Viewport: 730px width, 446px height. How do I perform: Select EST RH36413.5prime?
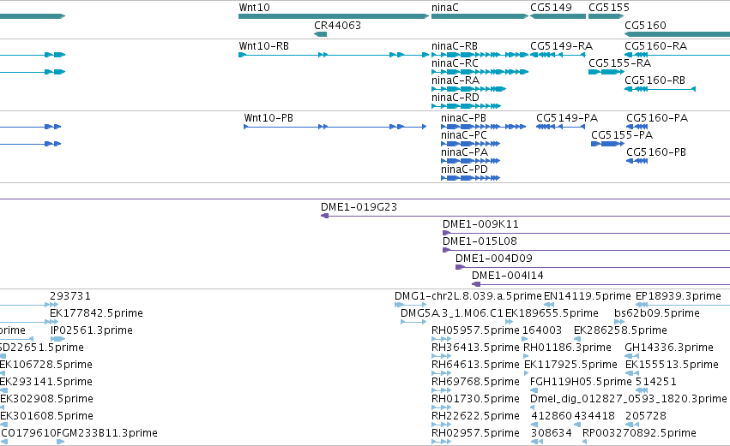[475, 348]
